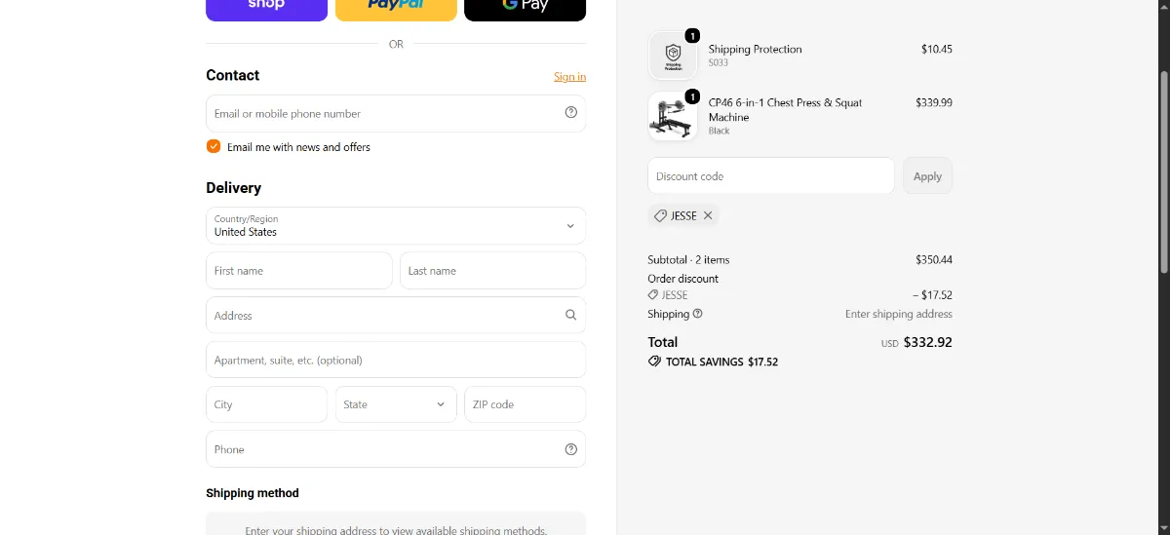Pay with PayPal button

[396, 9]
